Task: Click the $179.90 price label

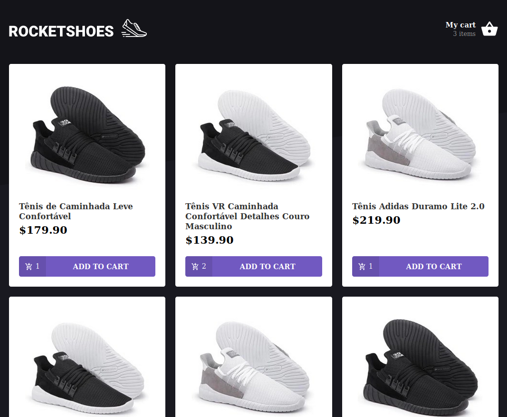Action: pos(43,230)
